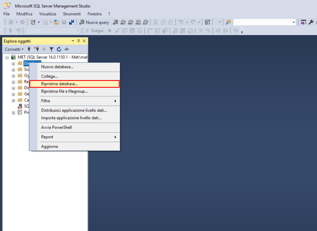The height and width of the screenshot is (231, 317).
Task: Select Aggiorna in the context menu
Action: [x=75, y=146]
